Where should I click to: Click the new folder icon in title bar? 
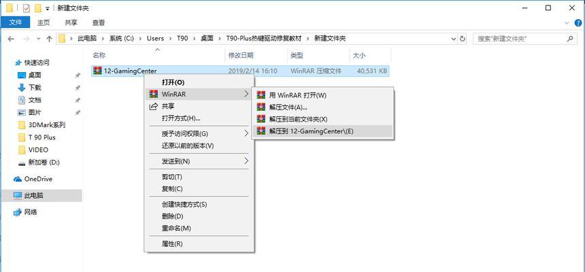click(37, 8)
